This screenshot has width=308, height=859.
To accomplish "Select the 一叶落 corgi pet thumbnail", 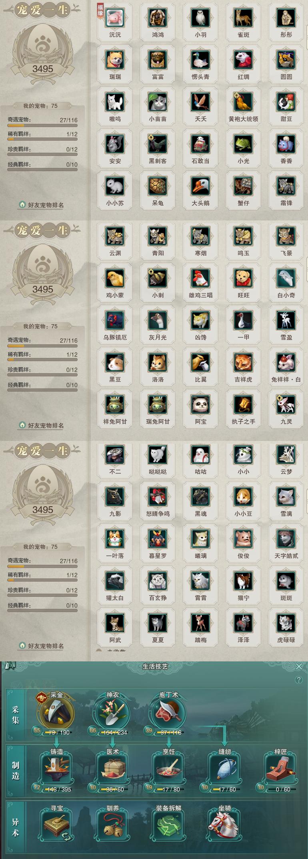I will [115, 539].
